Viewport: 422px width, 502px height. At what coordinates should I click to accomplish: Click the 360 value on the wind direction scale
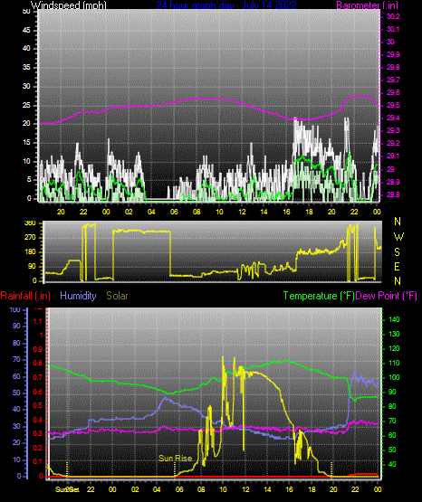coord(30,223)
